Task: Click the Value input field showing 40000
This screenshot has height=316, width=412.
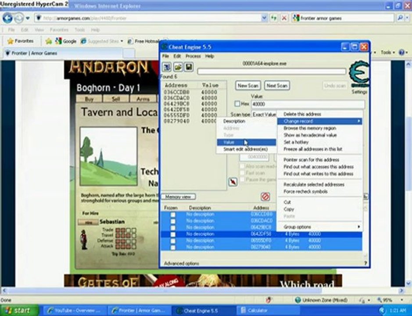Action: tap(308, 104)
